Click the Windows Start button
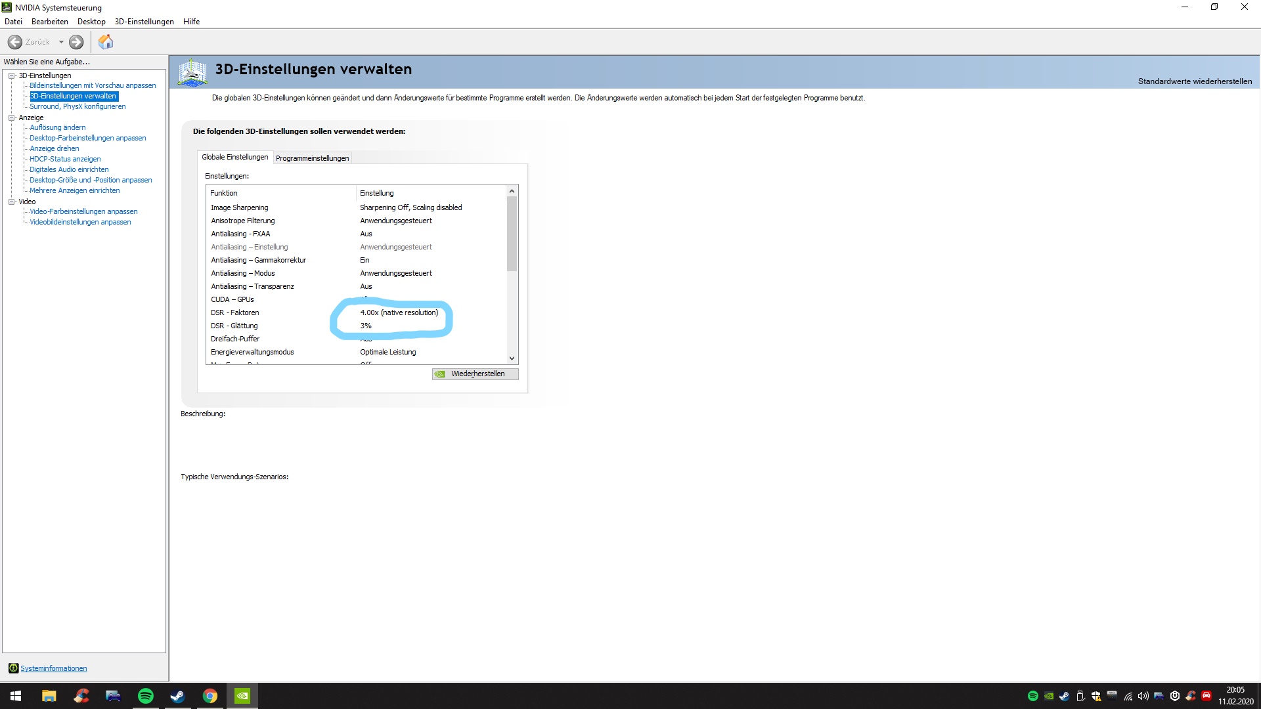 (x=16, y=696)
